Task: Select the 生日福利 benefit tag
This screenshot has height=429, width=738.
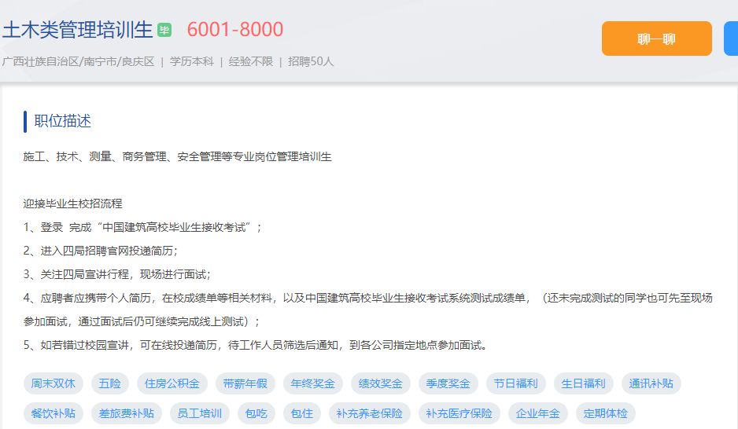Action: tap(583, 383)
